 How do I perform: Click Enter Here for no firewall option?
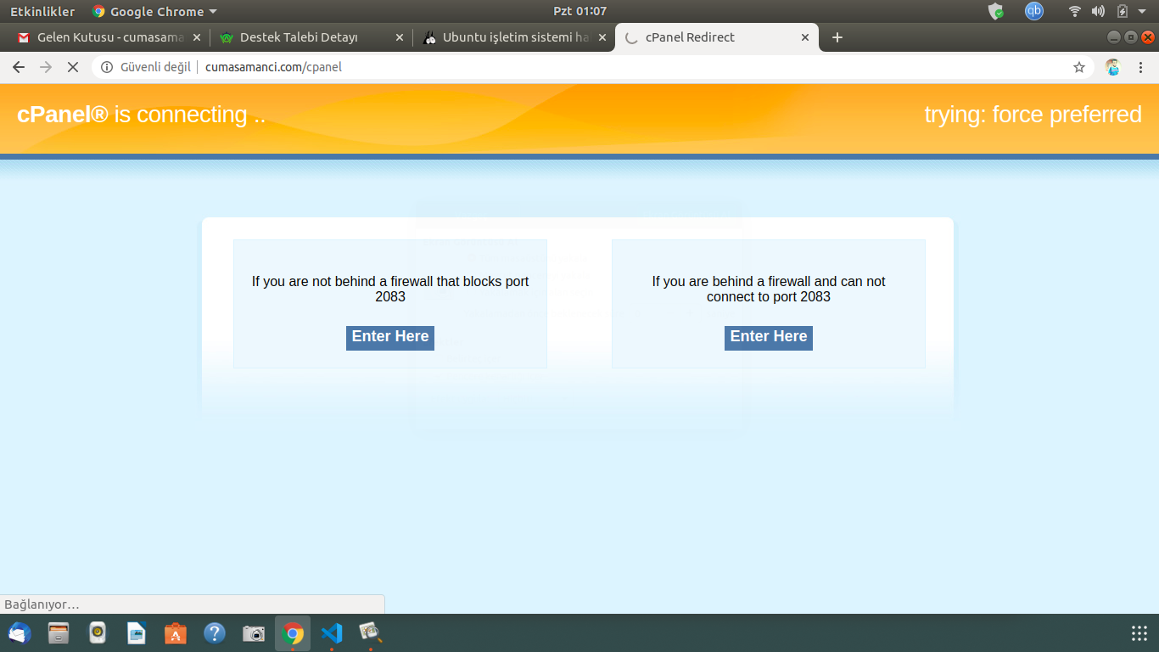390,337
